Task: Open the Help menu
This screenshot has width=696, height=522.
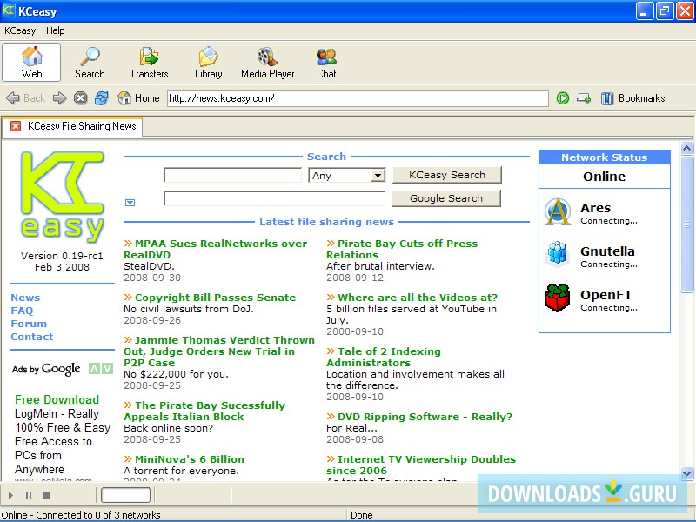Action: click(56, 30)
